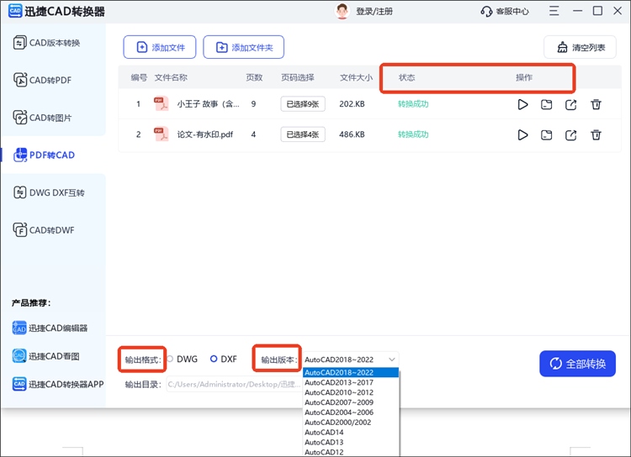This screenshot has width=631, height=457.
Task: Click the 输出目录 path field
Action: [x=234, y=384]
